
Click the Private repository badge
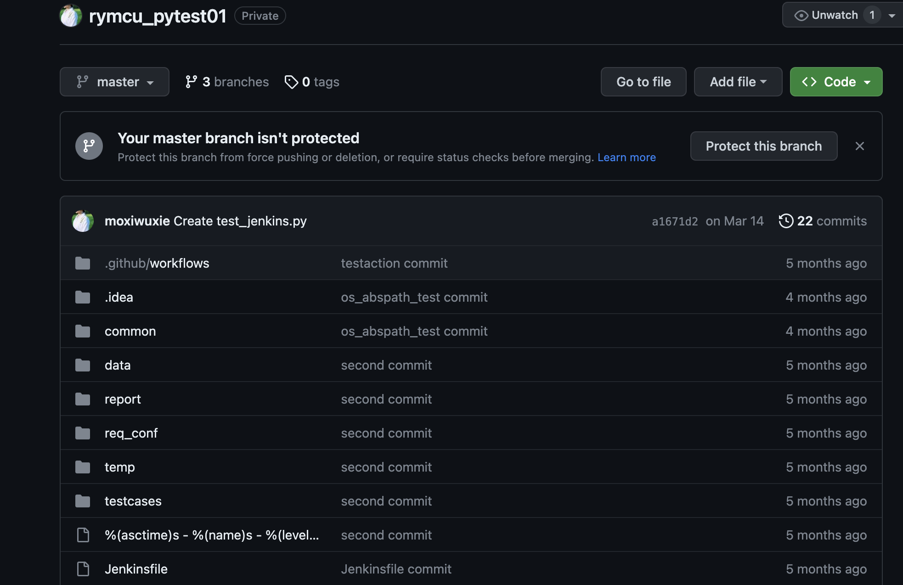point(260,16)
